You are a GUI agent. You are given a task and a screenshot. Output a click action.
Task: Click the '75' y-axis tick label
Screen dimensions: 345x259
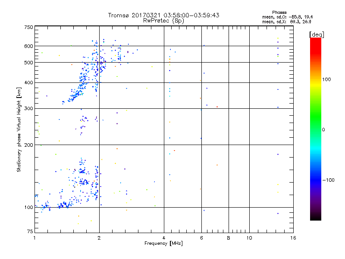(x=30, y=231)
